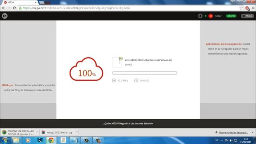
Task: Click the 509 KB file size text
Action: (128, 65)
